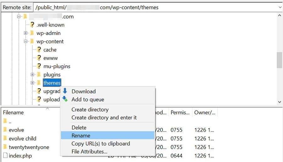Viewport: 283px width, 162px height.
Task: Click the .well-known question mark folder icon
Action: pos(32,25)
